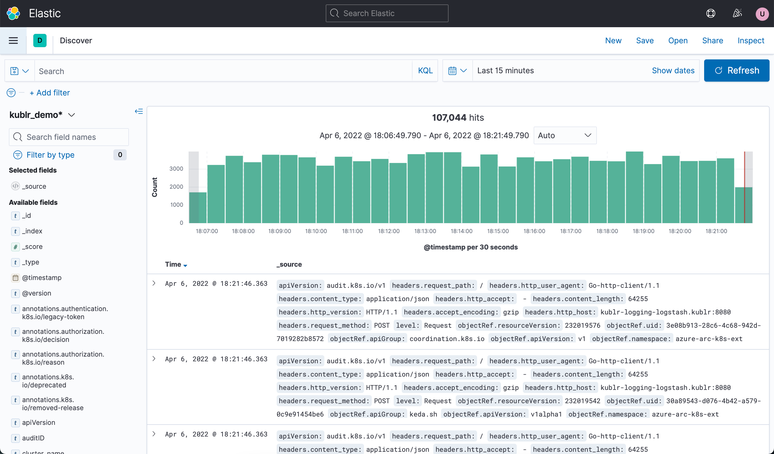This screenshot has width=774, height=454.
Task: Expand the second log entry row
Action: [x=154, y=358]
